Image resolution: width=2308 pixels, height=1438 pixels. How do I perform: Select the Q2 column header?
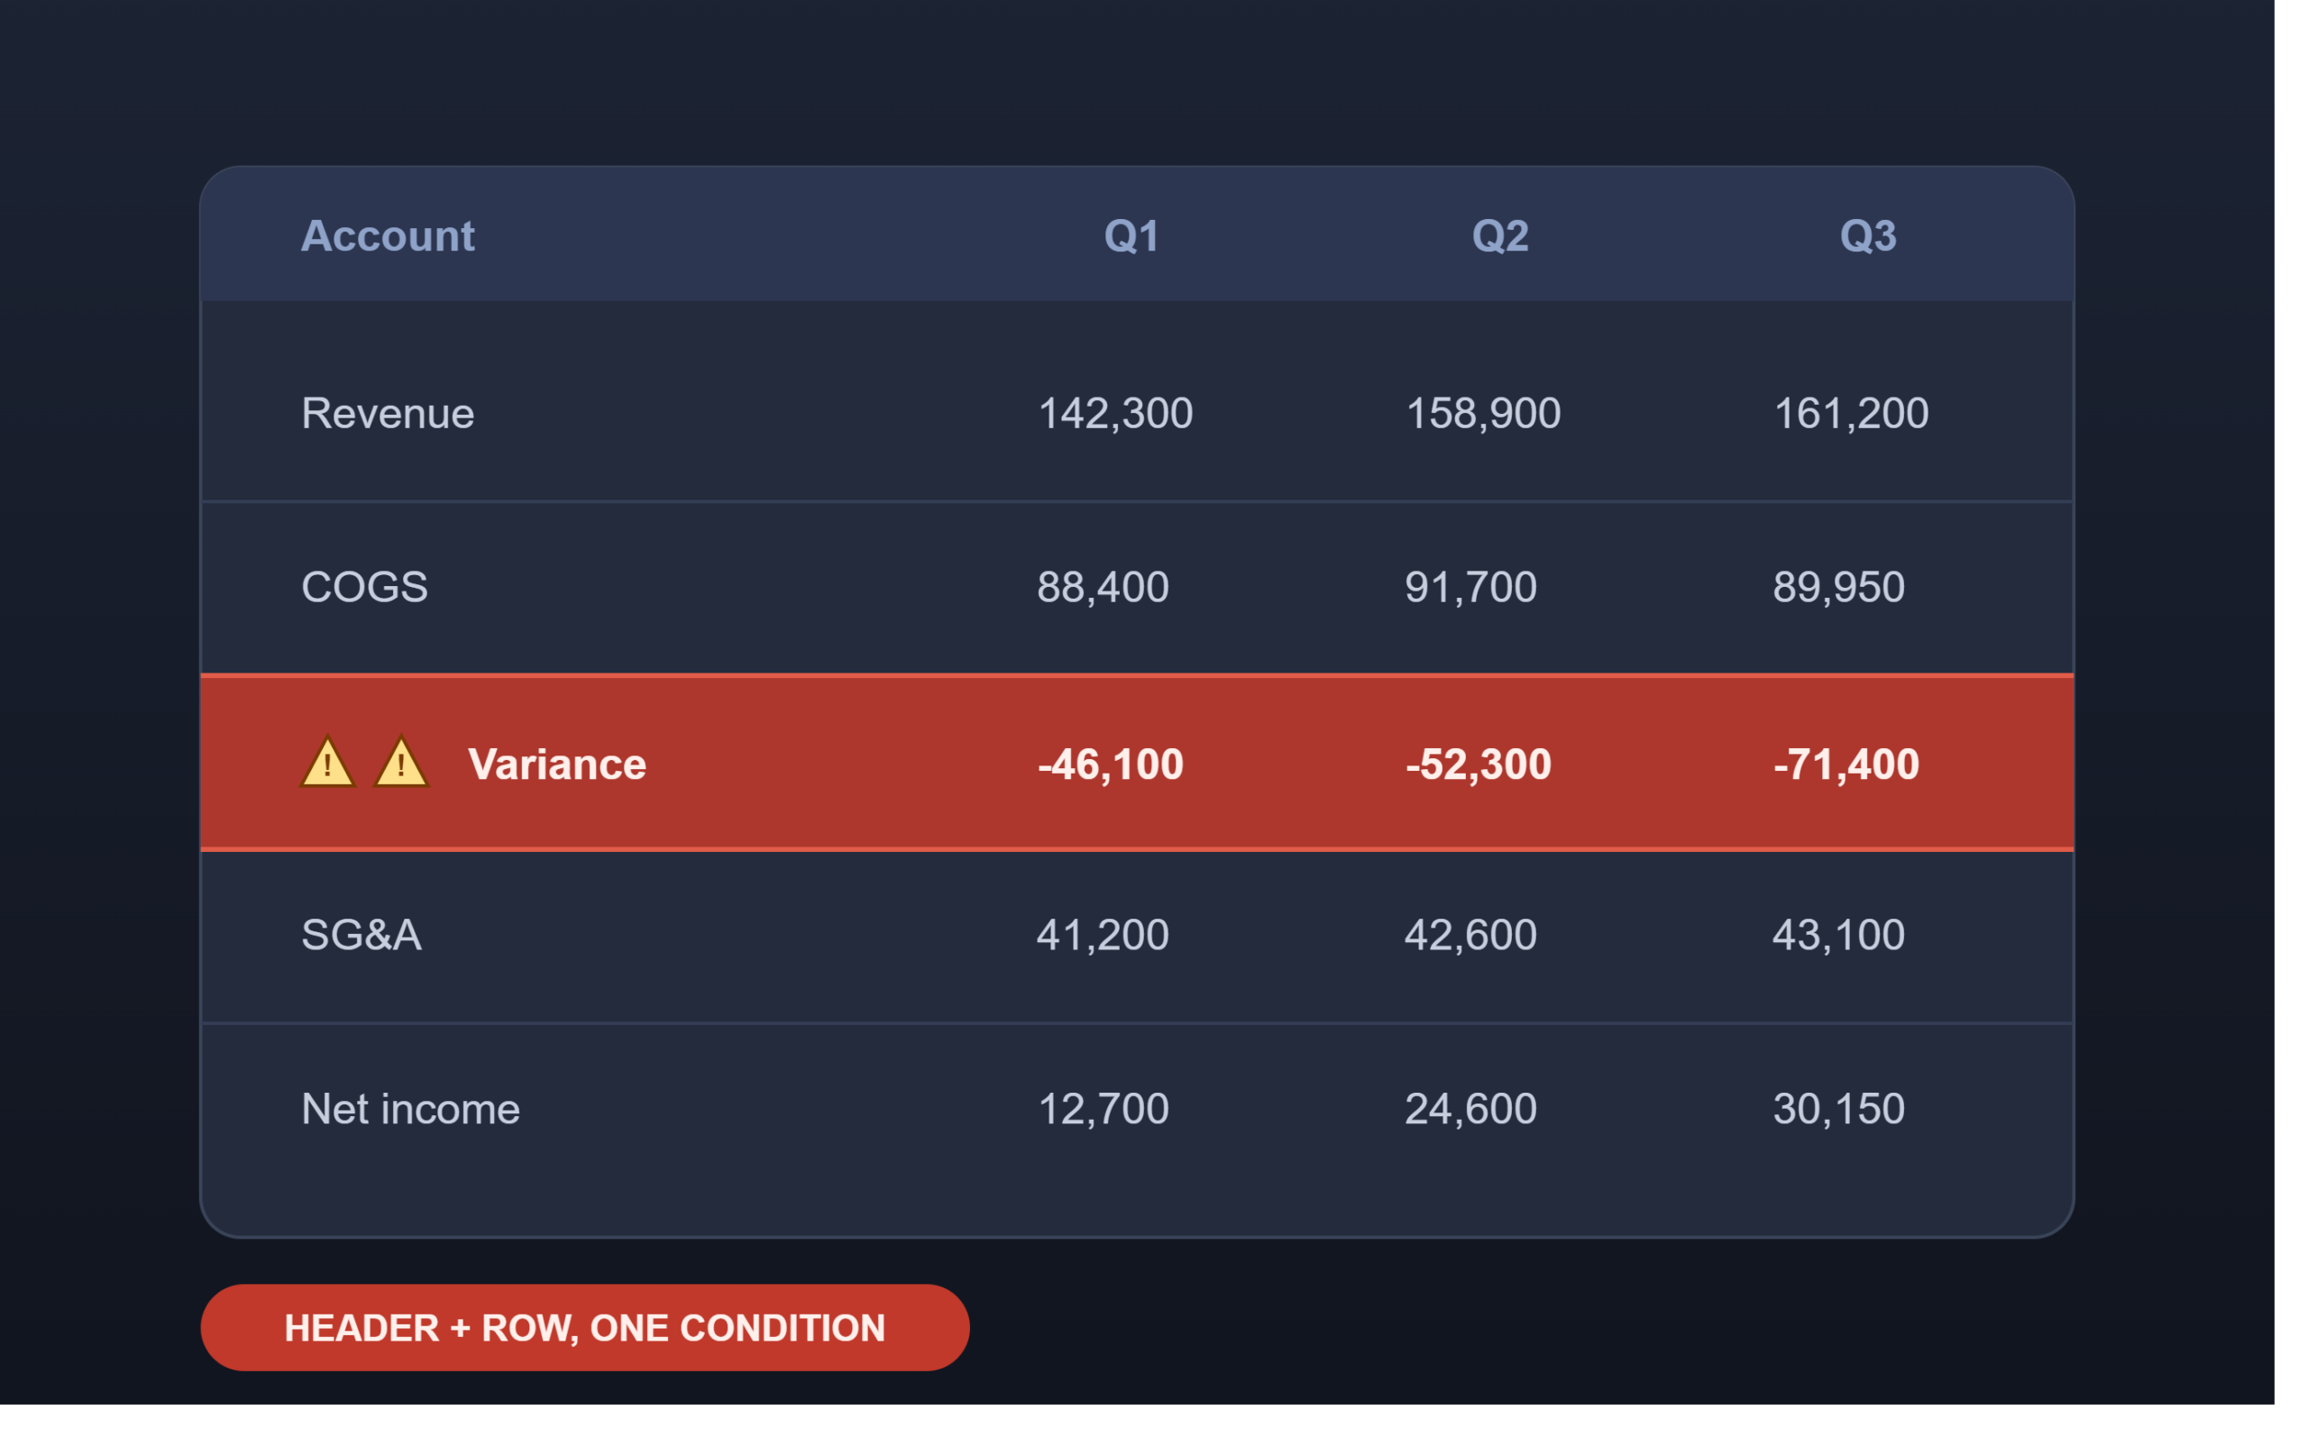[1499, 236]
